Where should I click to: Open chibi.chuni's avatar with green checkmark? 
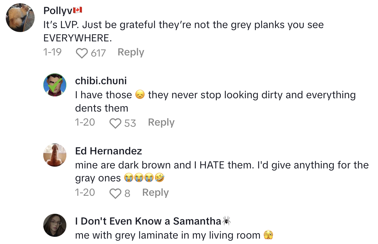55,85
